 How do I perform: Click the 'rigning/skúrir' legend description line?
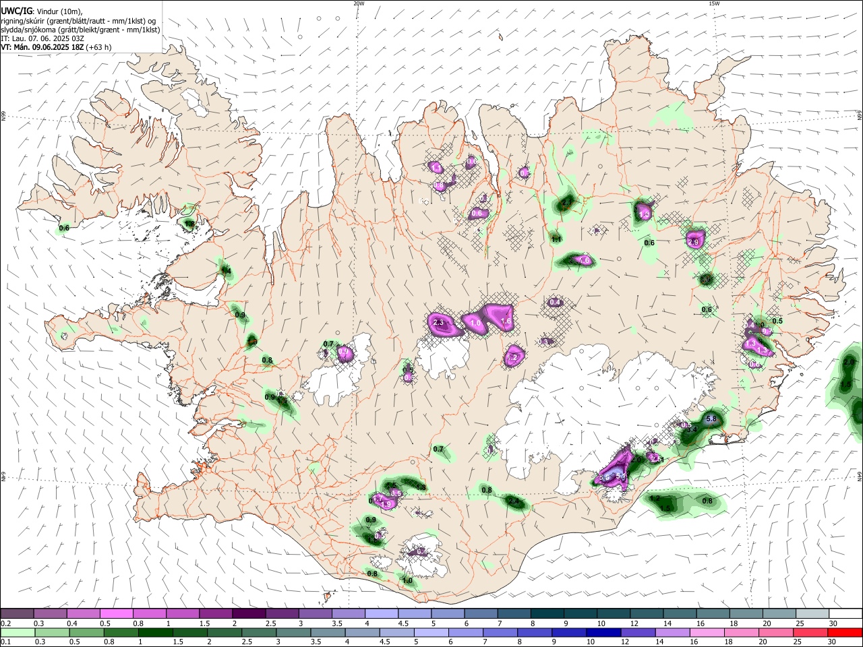click(x=80, y=21)
